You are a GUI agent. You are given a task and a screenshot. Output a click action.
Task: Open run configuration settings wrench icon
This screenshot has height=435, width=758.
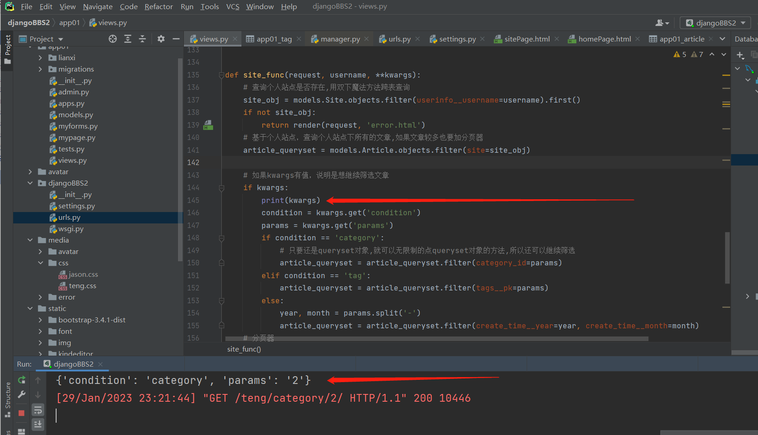(x=21, y=394)
